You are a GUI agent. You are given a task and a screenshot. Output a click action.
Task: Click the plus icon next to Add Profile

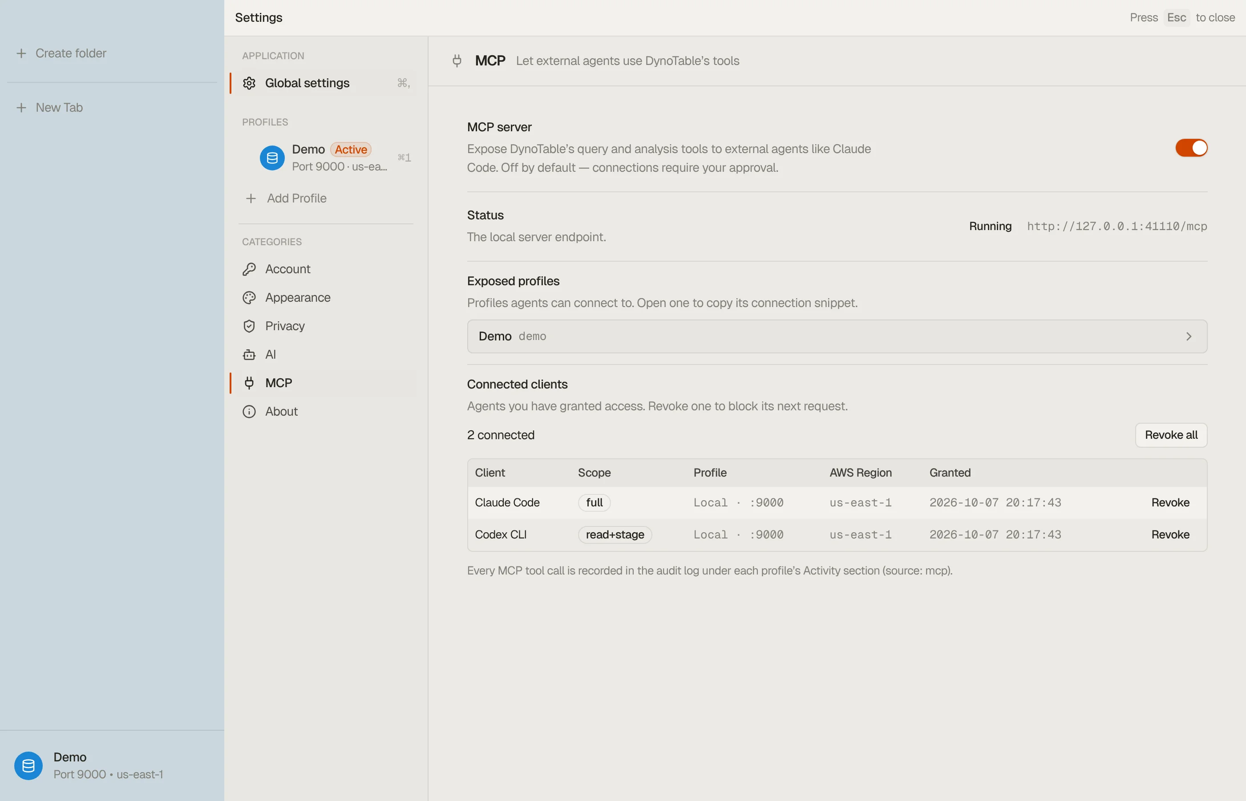pyautogui.click(x=251, y=198)
